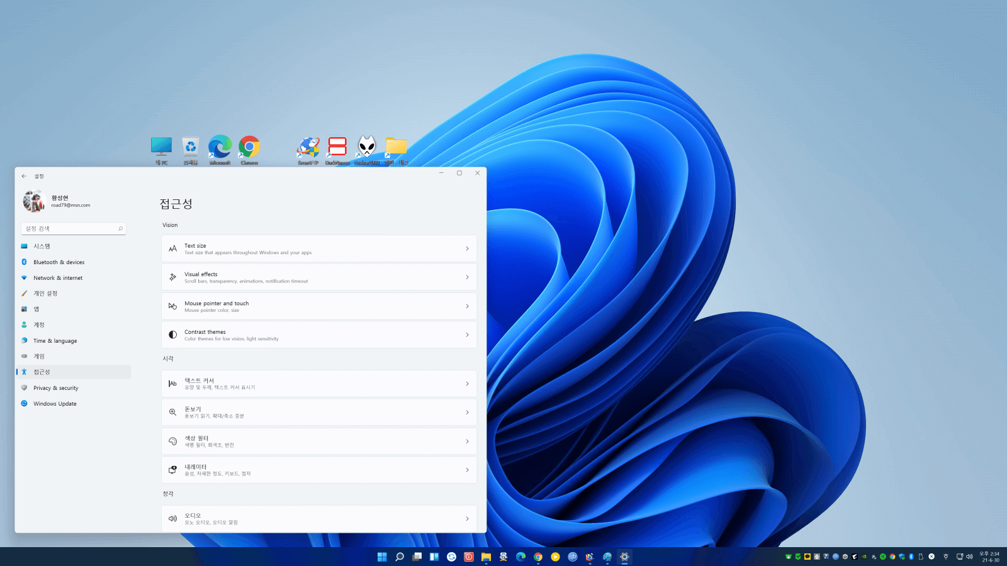This screenshot has height=566, width=1007.
Task: Select the Chrome desktop shortcut
Action: (249, 151)
